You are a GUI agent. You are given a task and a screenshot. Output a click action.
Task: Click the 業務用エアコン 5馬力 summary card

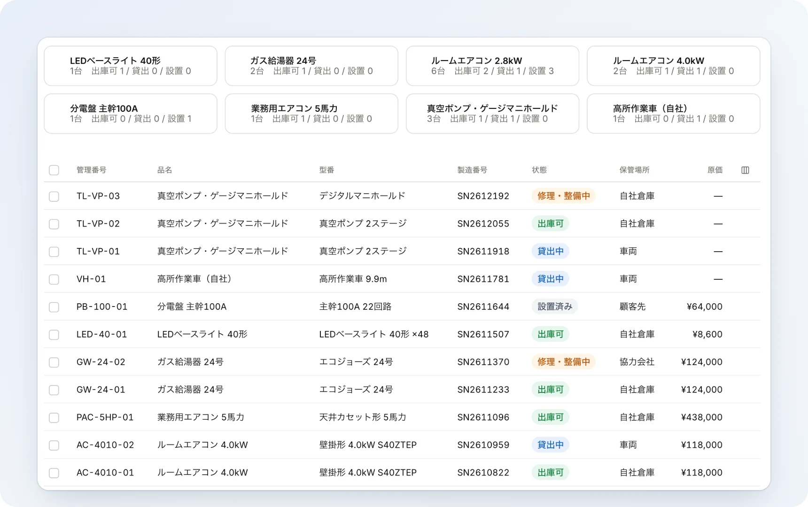(311, 114)
